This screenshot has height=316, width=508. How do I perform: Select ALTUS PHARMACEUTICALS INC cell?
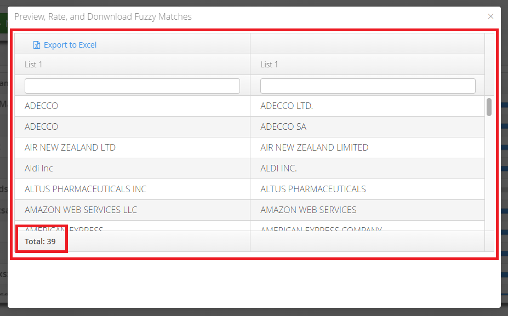[x=132, y=189]
